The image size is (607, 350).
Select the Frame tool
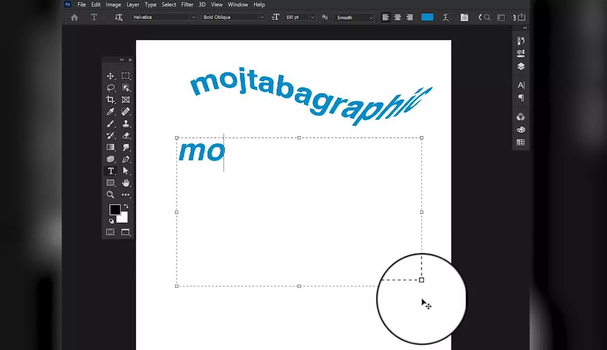(125, 100)
